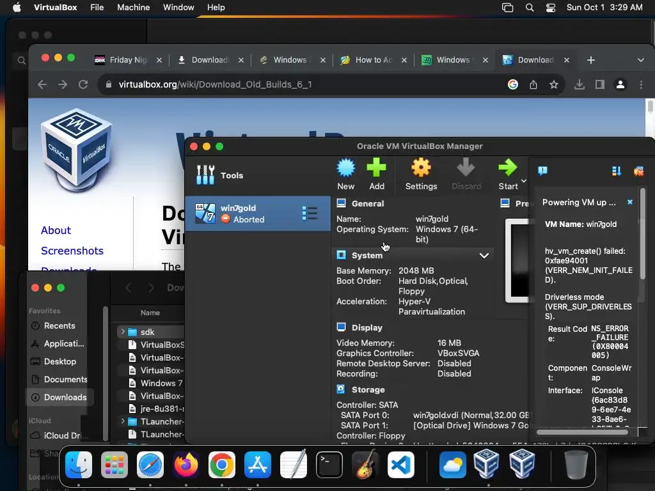Expand the sdk folder in Finder
The image size is (655, 491).
coord(123,332)
